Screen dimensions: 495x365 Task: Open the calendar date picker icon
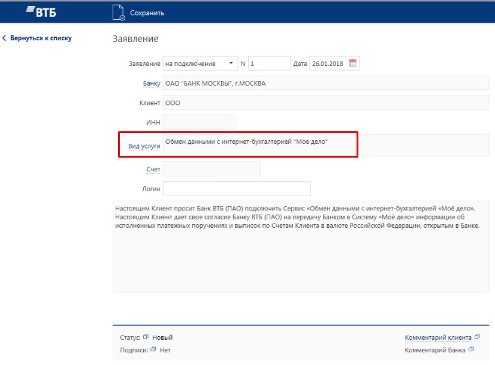click(352, 64)
